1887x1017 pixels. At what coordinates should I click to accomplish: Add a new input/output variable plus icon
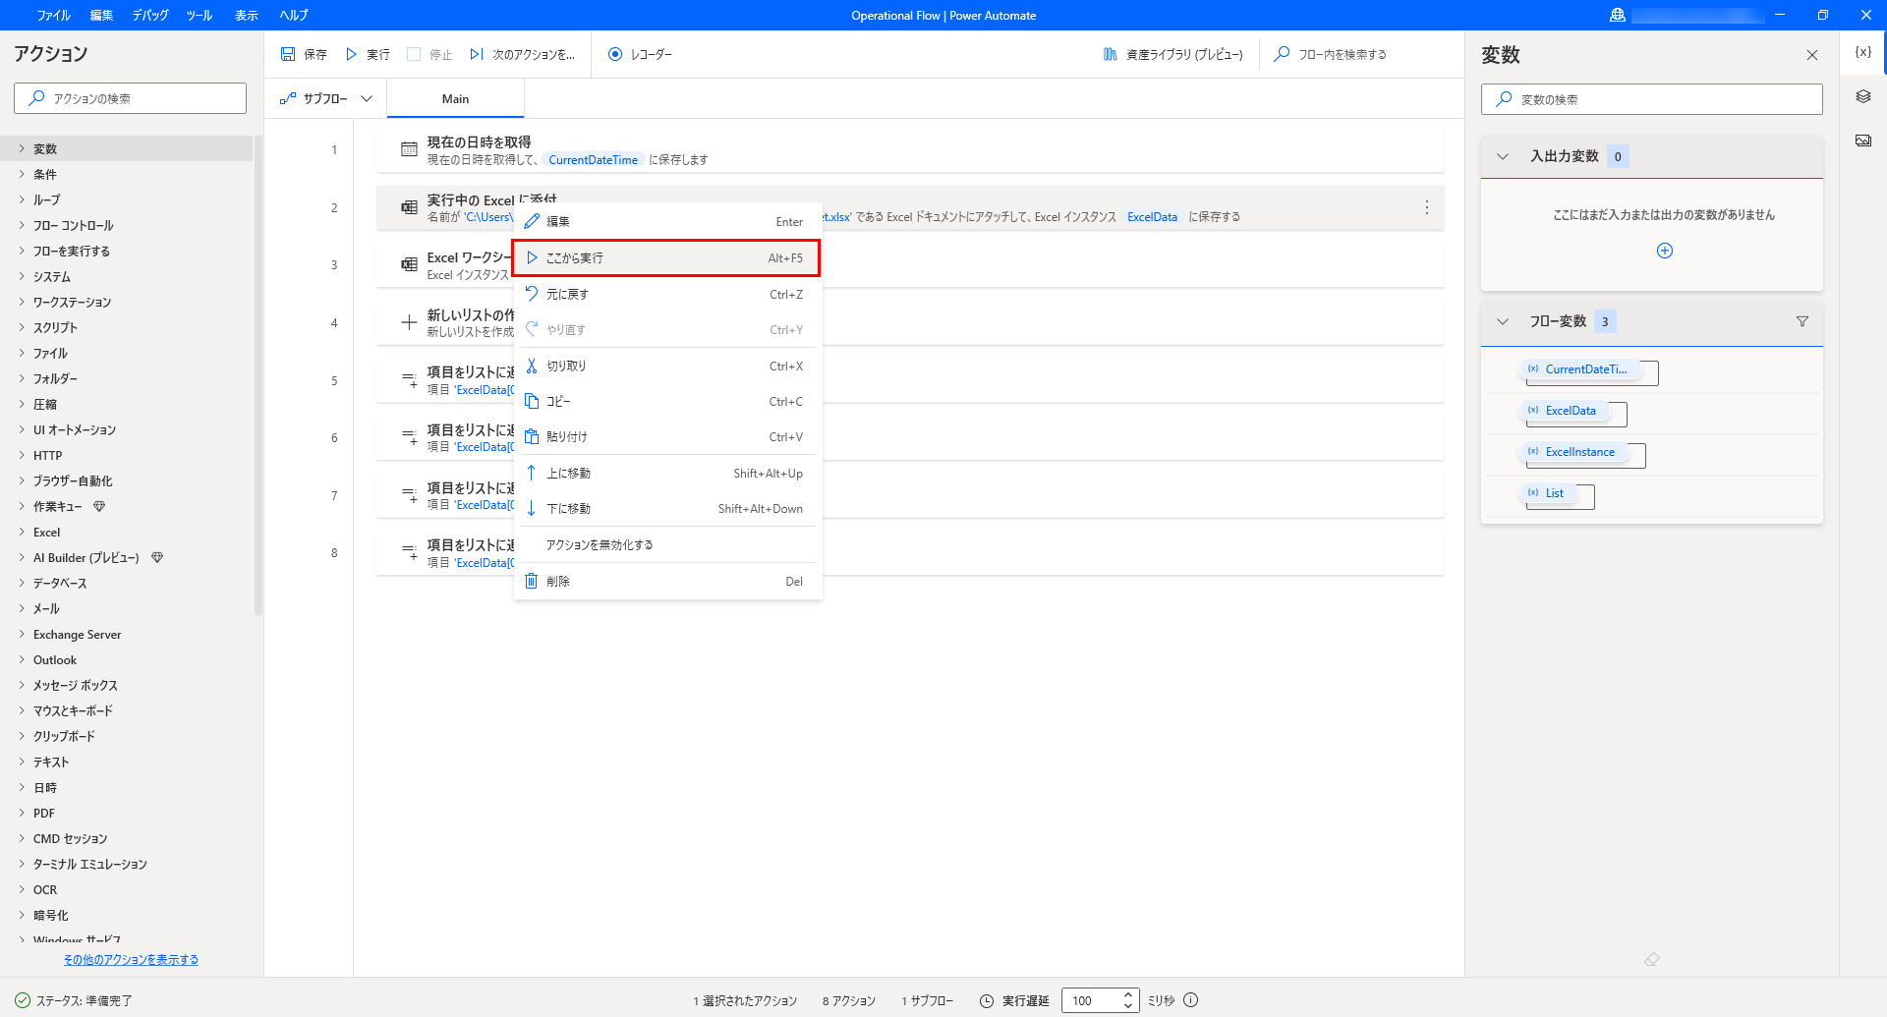tap(1665, 251)
